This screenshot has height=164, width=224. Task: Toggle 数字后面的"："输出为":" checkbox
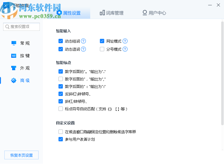(61, 86)
